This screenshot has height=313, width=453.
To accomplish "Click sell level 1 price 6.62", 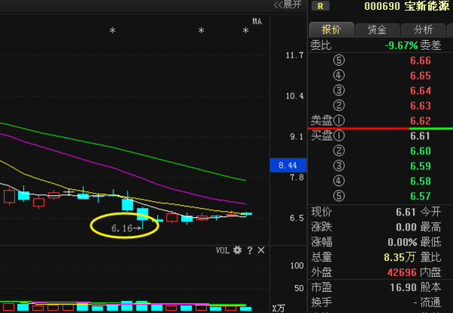I will tap(420, 121).
